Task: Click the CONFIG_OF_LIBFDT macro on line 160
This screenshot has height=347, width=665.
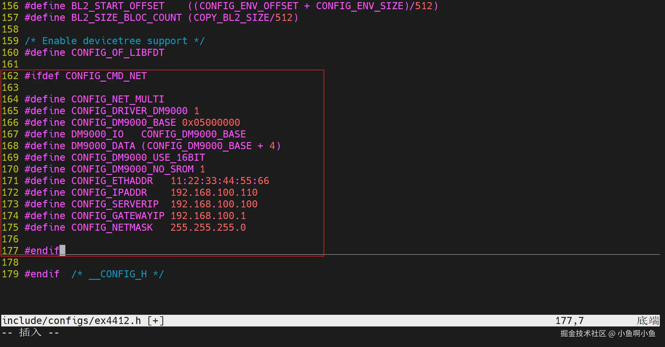Action: 117,52
